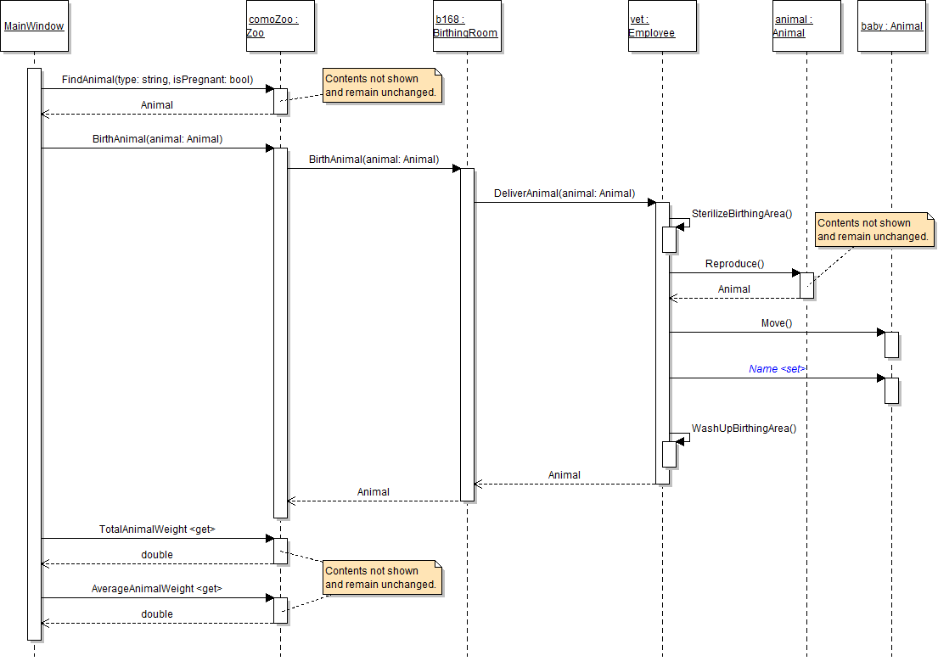Click the baby : Animal lifeline box
This screenshot has width=938, height=661.
[891, 26]
